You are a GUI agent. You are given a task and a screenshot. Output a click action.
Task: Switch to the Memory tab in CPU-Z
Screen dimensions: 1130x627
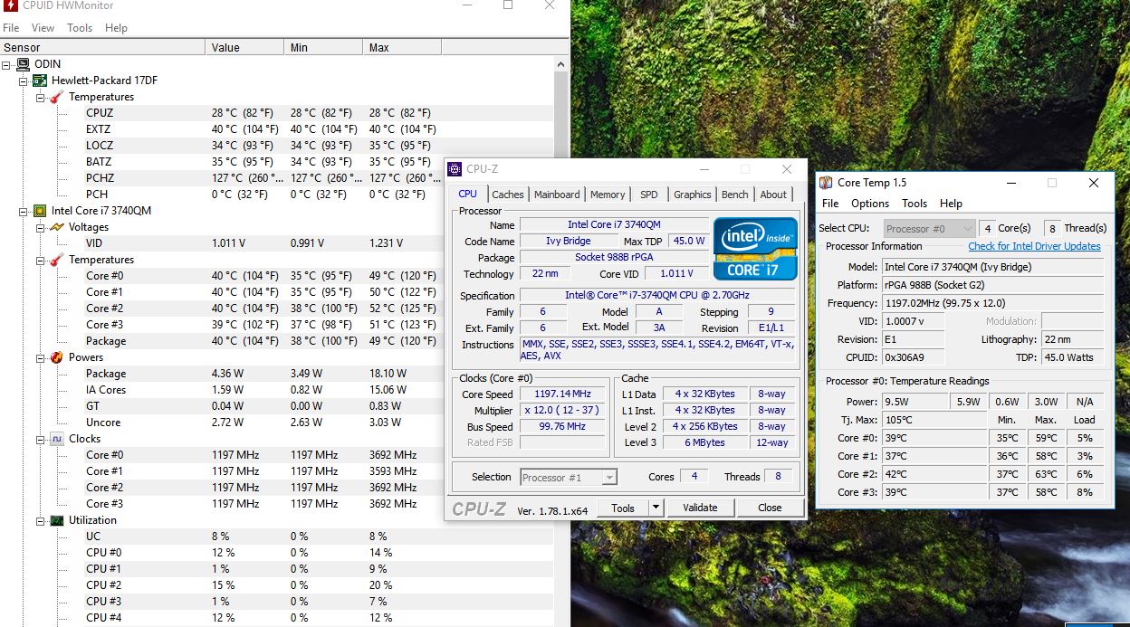tap(608, 195)
